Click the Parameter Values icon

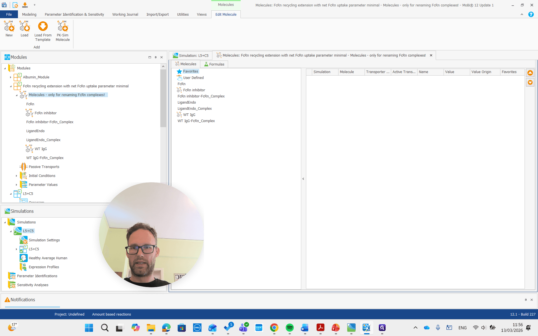point(24,185)
